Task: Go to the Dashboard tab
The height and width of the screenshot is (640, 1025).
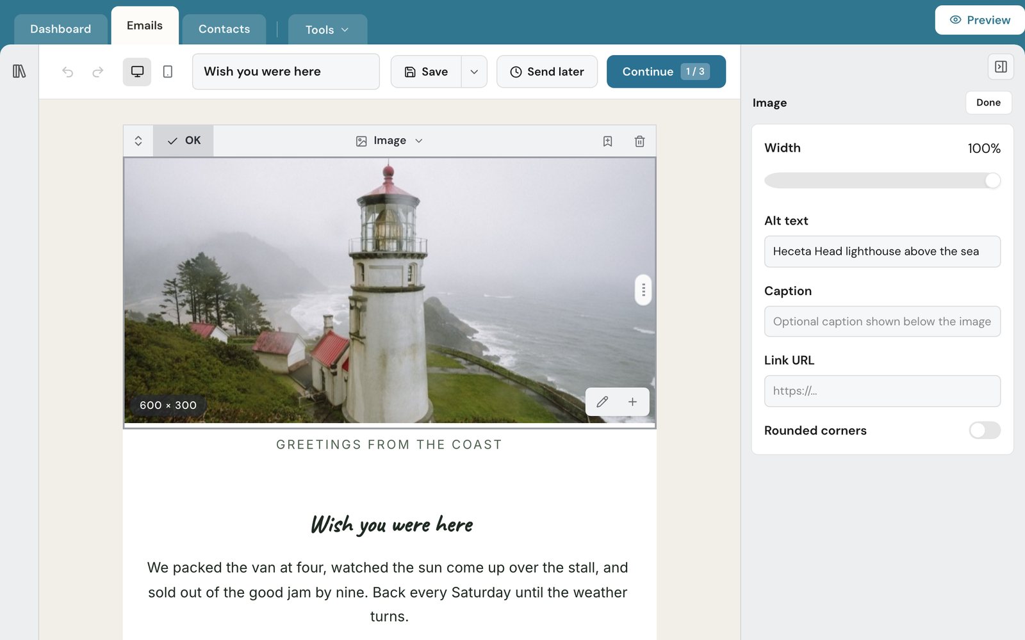Action: pyautogui.click(x=61, y=29)
